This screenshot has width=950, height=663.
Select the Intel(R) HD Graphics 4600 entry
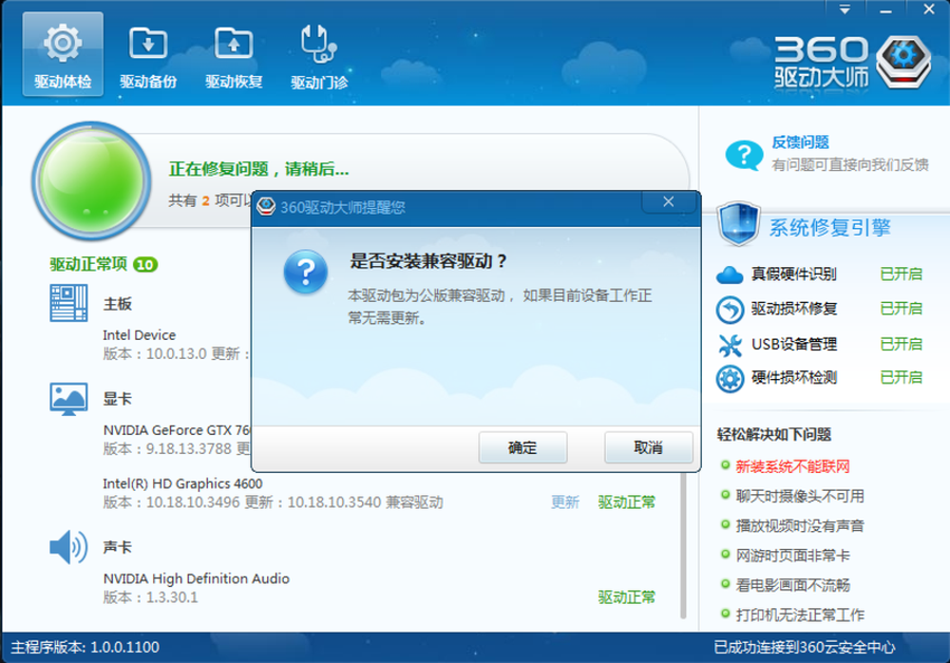pyautogui.click(x=182, y=483)
